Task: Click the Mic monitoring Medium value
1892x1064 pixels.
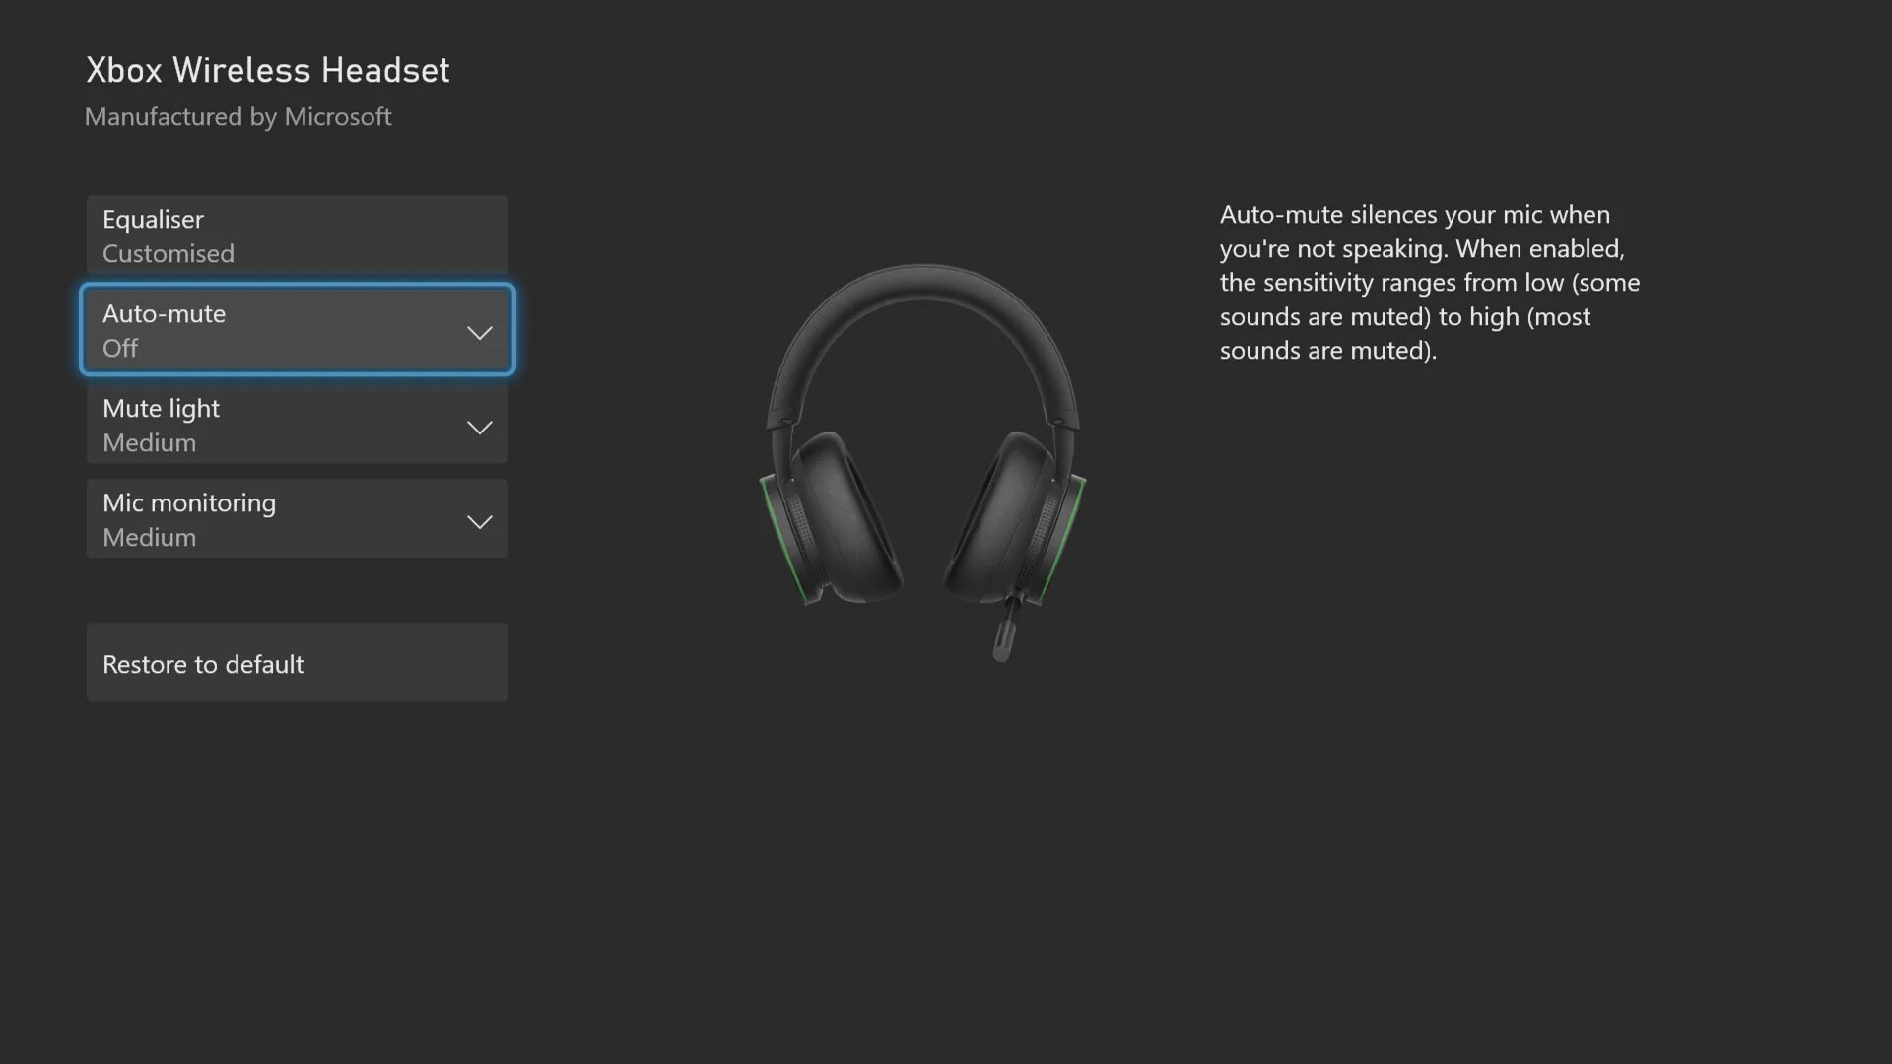Action: pyautogui.click(x=149, y=537)
